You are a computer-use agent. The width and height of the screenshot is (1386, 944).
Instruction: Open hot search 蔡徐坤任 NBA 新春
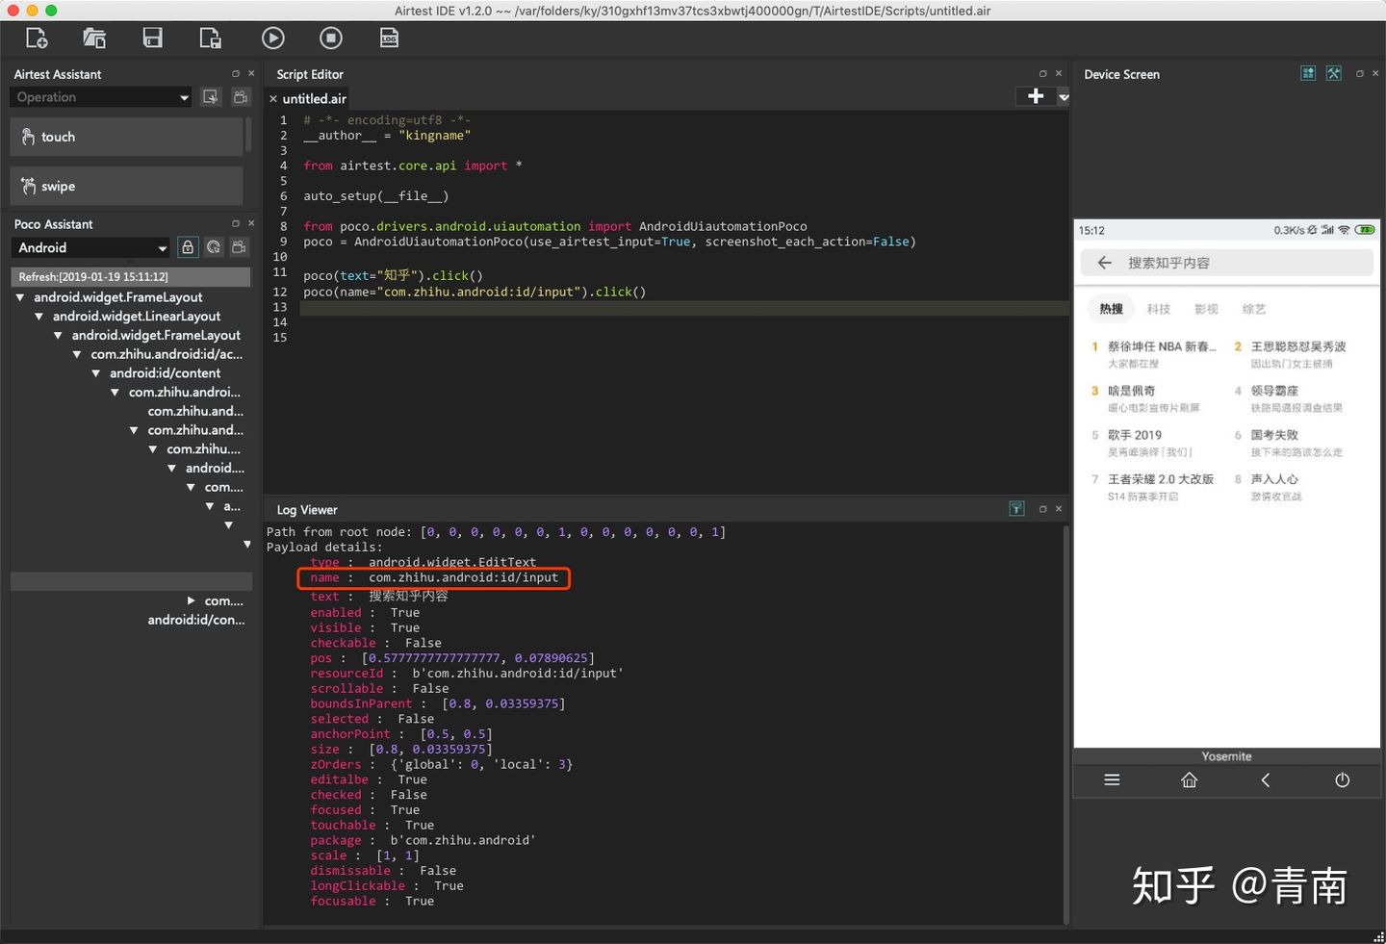pos(1162,346)
